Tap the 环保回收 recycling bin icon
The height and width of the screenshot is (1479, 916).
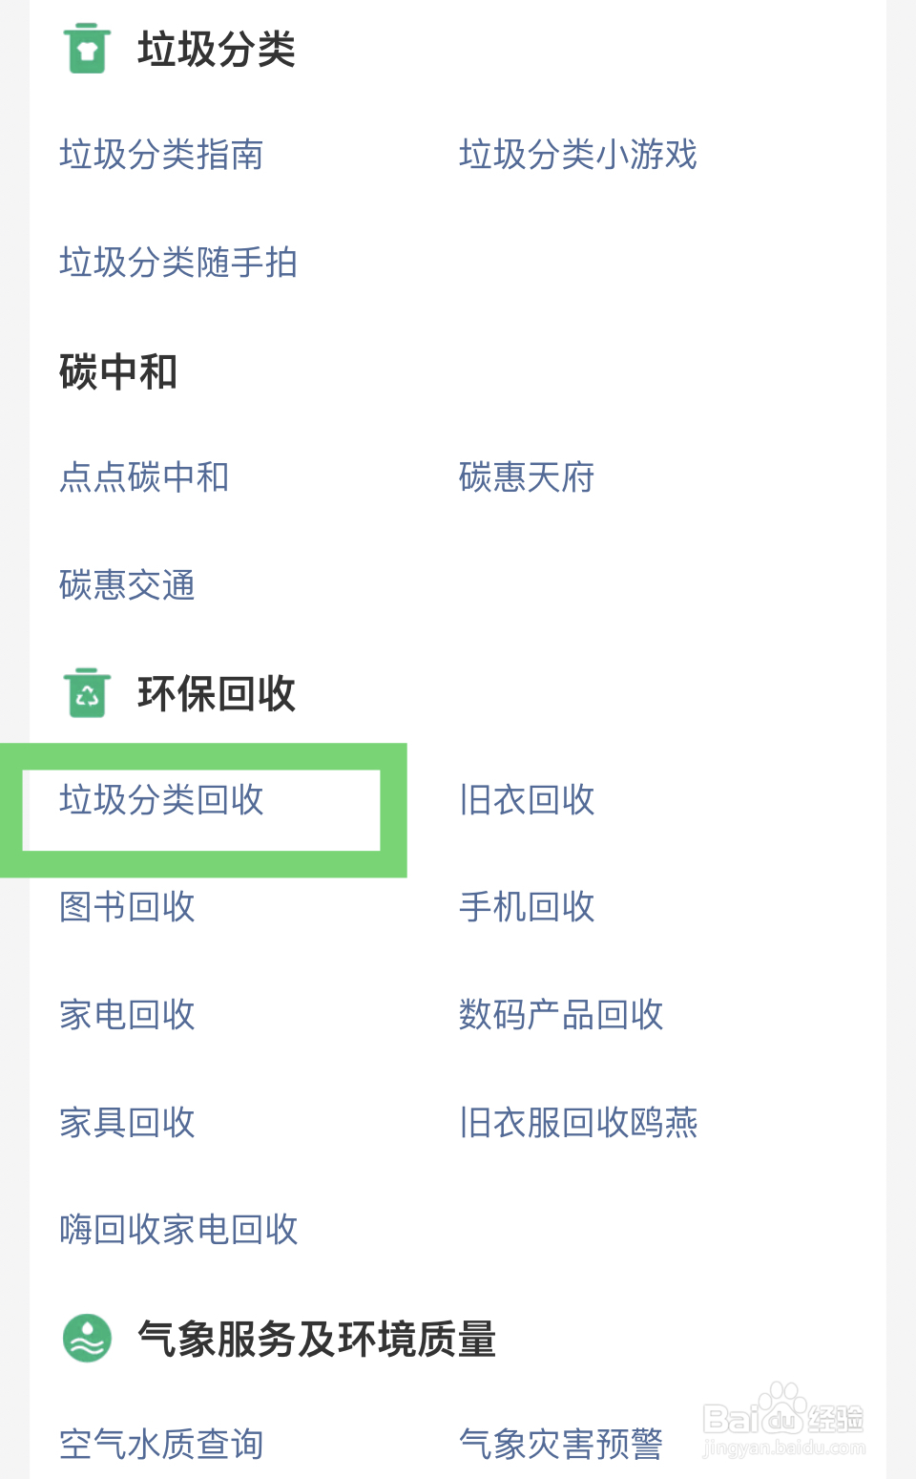(87, 693)
